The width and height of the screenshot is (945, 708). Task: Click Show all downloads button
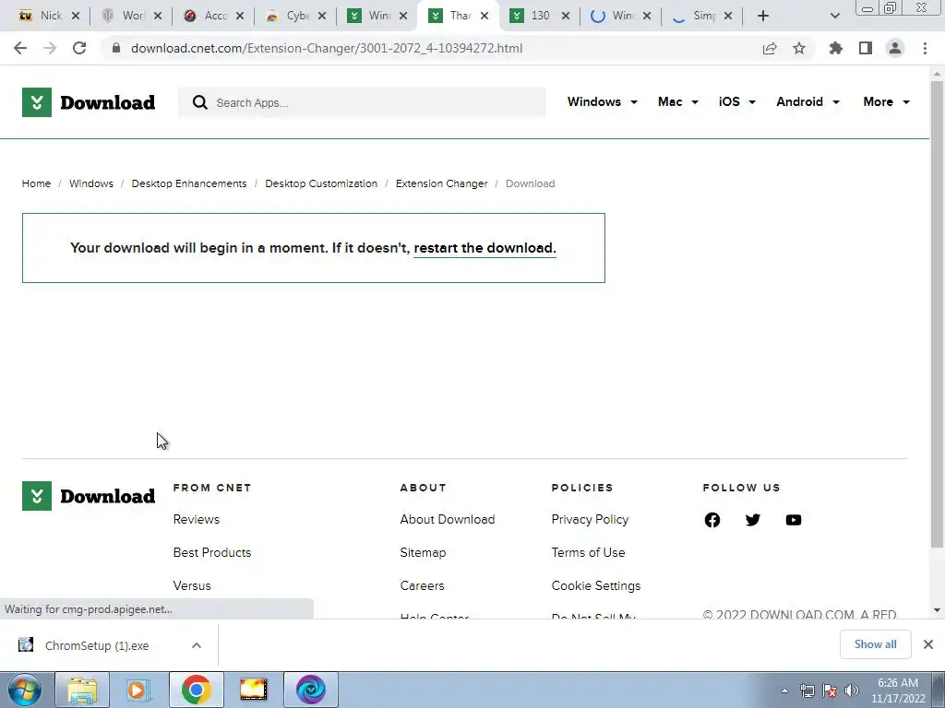pyautogui.click(x=875, y=644)
